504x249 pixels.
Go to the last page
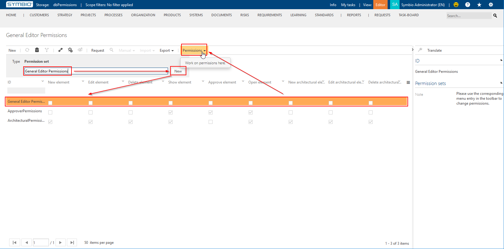[x=72, y=243]
